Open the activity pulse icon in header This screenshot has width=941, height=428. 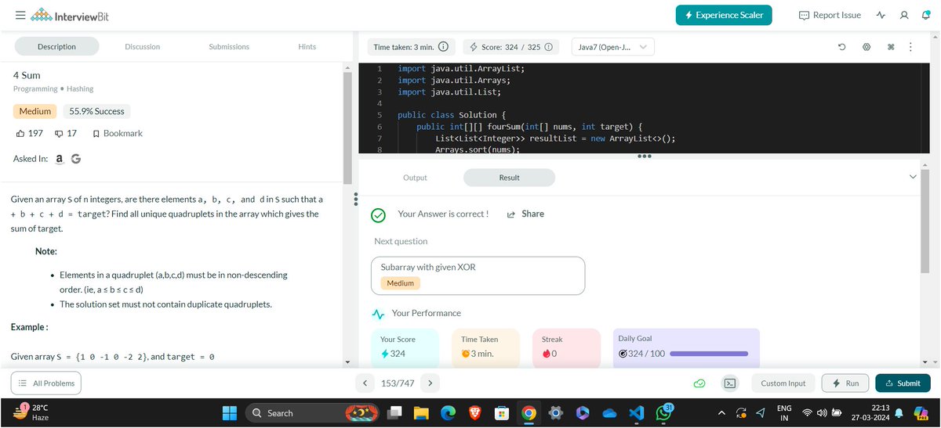pos(881,15)
